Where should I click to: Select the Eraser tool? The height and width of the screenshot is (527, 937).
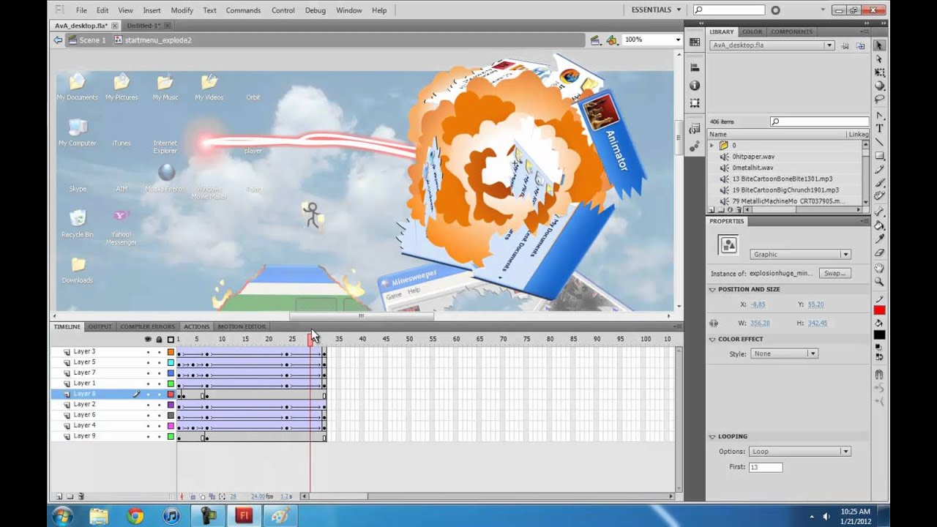pyautogui.click(x=879, y=252)
